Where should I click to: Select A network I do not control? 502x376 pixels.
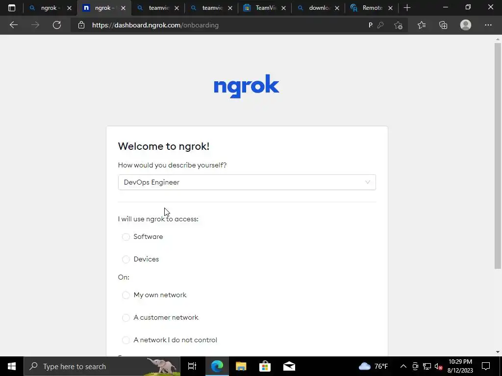pos(126,340)
